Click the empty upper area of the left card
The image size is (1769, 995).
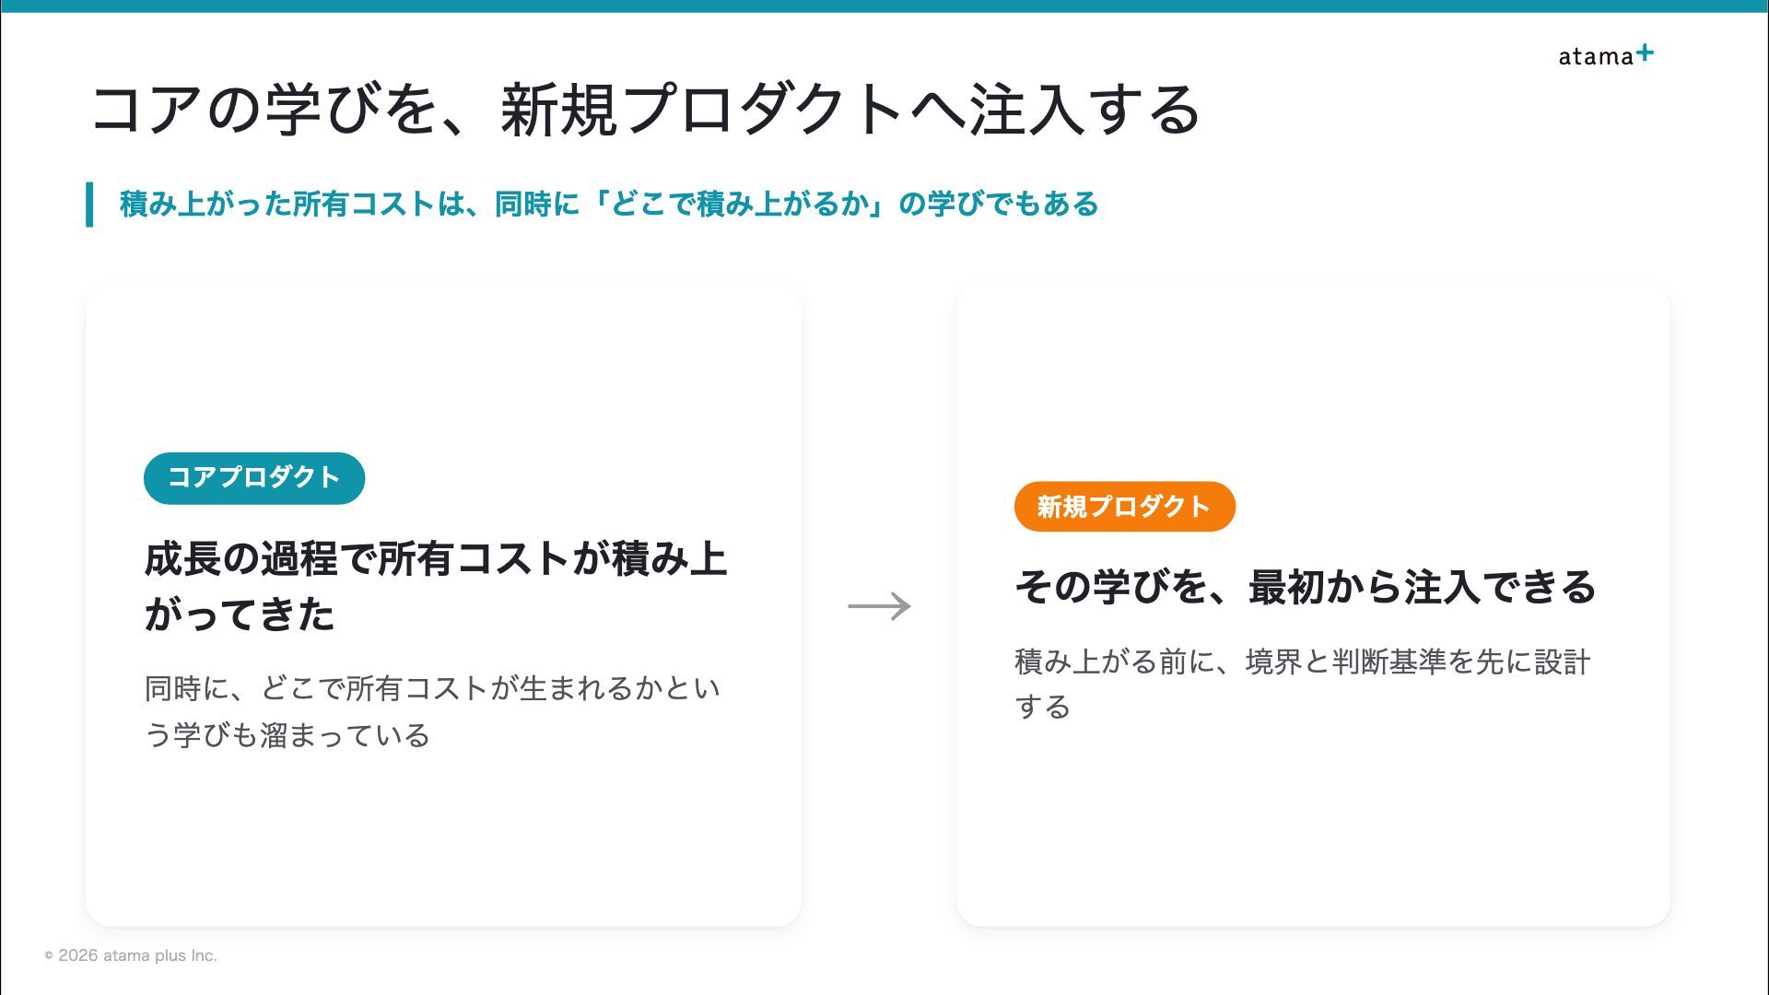coord(443,369)
